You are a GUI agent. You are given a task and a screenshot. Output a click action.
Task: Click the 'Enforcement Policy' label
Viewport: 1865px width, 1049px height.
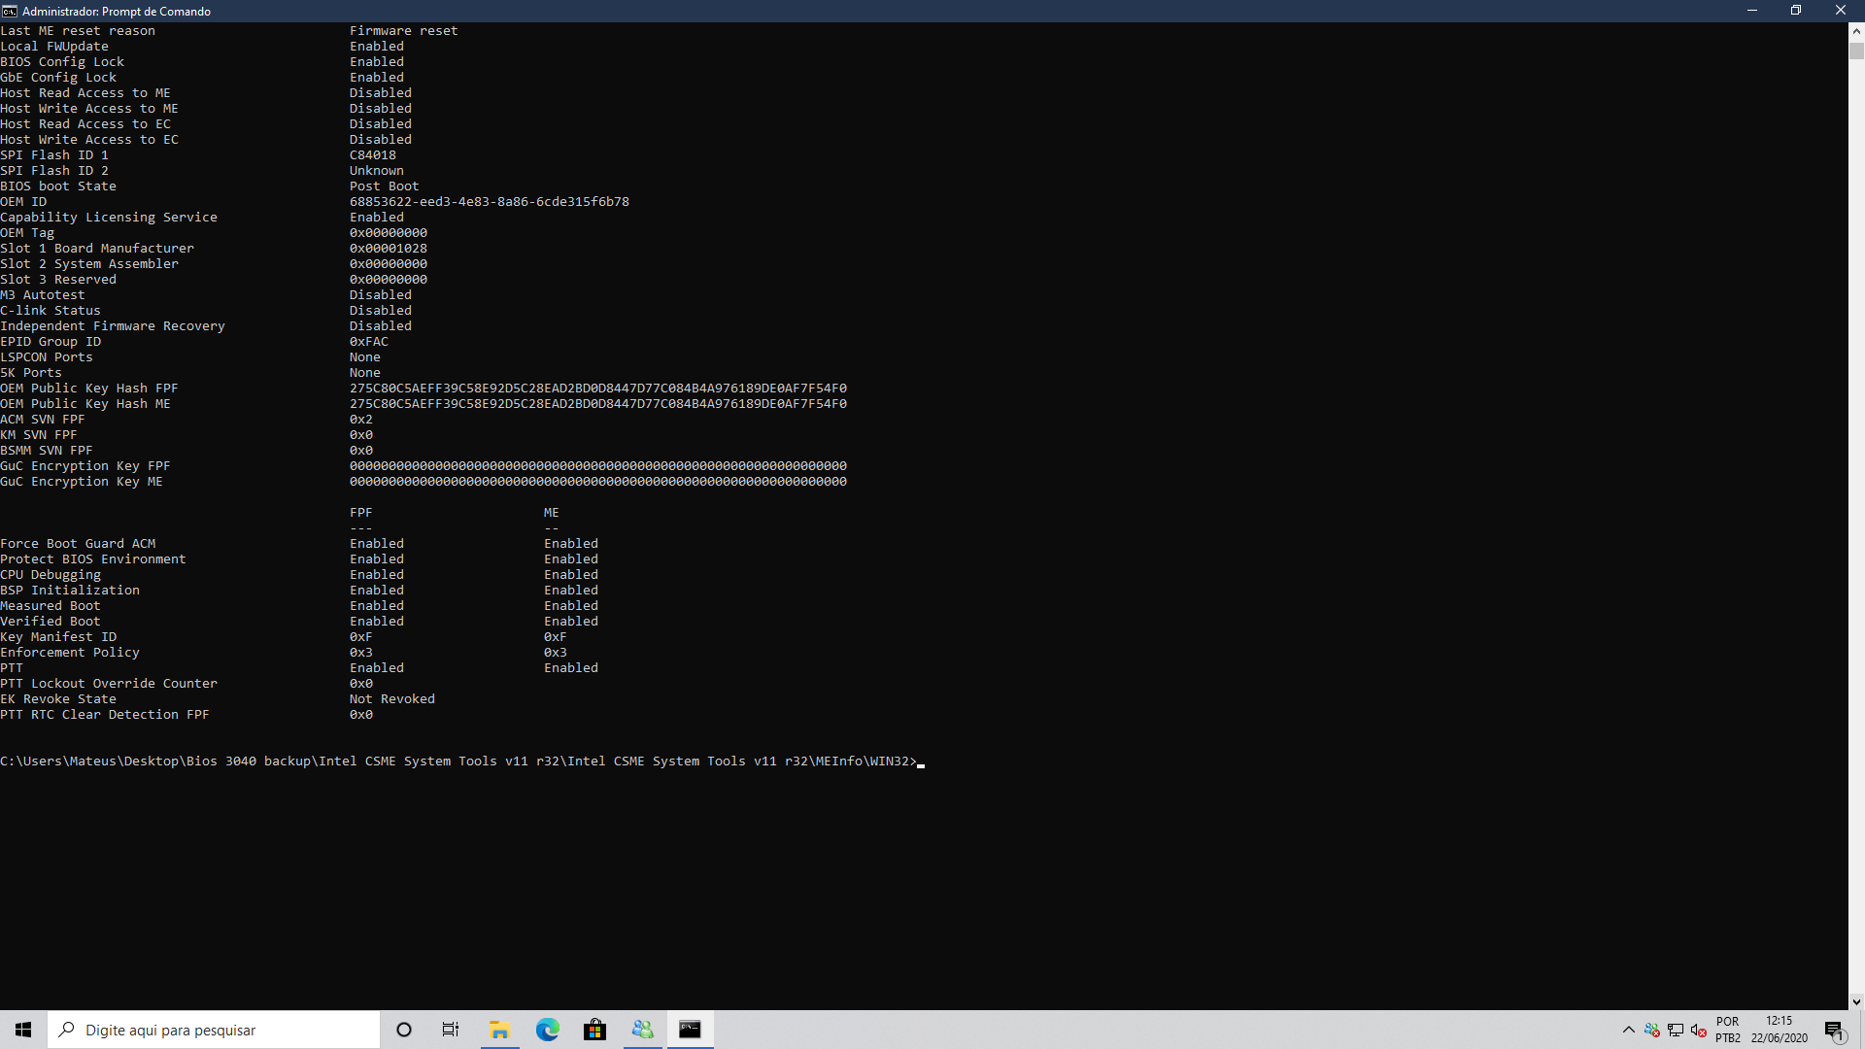pyautogui.click(x=70, y=653)
